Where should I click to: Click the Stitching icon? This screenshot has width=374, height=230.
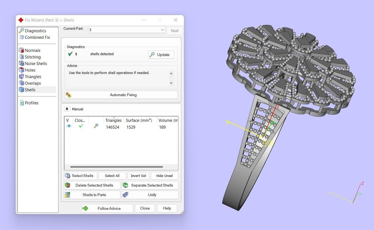(22, 57)
